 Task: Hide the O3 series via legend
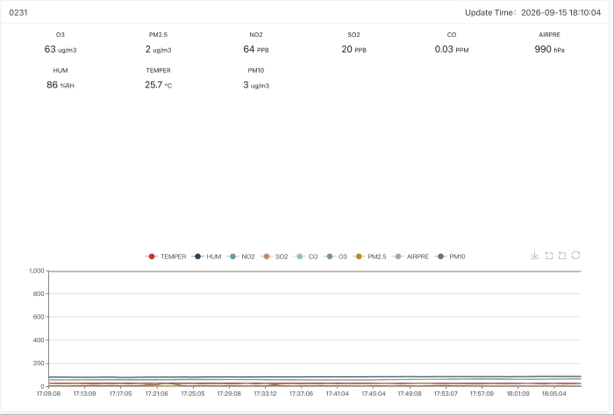click(x=336, y=257)
